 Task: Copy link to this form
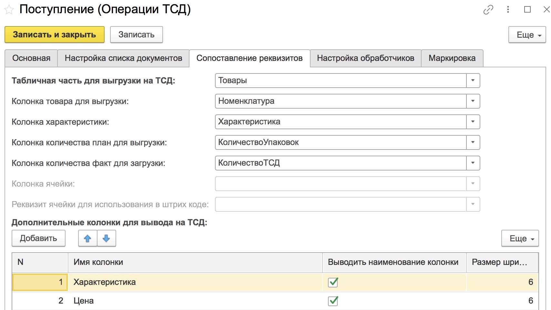488,10
